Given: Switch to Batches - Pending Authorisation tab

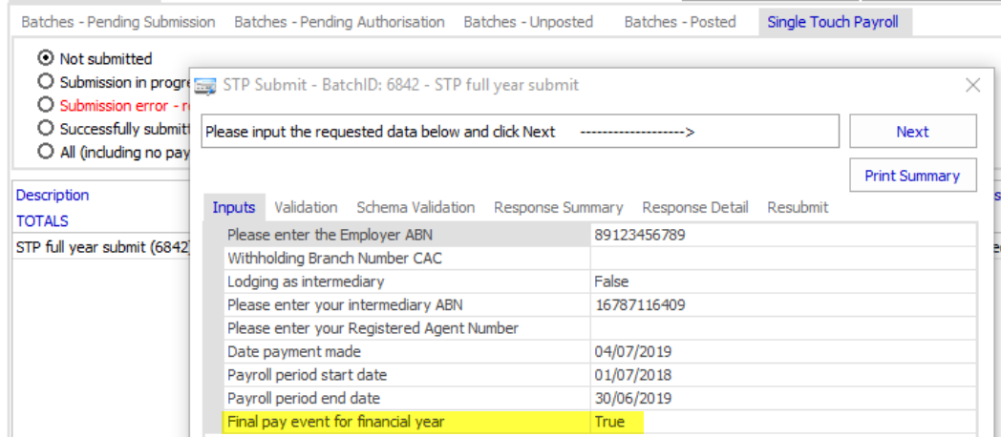Looking at the screenshot, I should coord(339,21).
